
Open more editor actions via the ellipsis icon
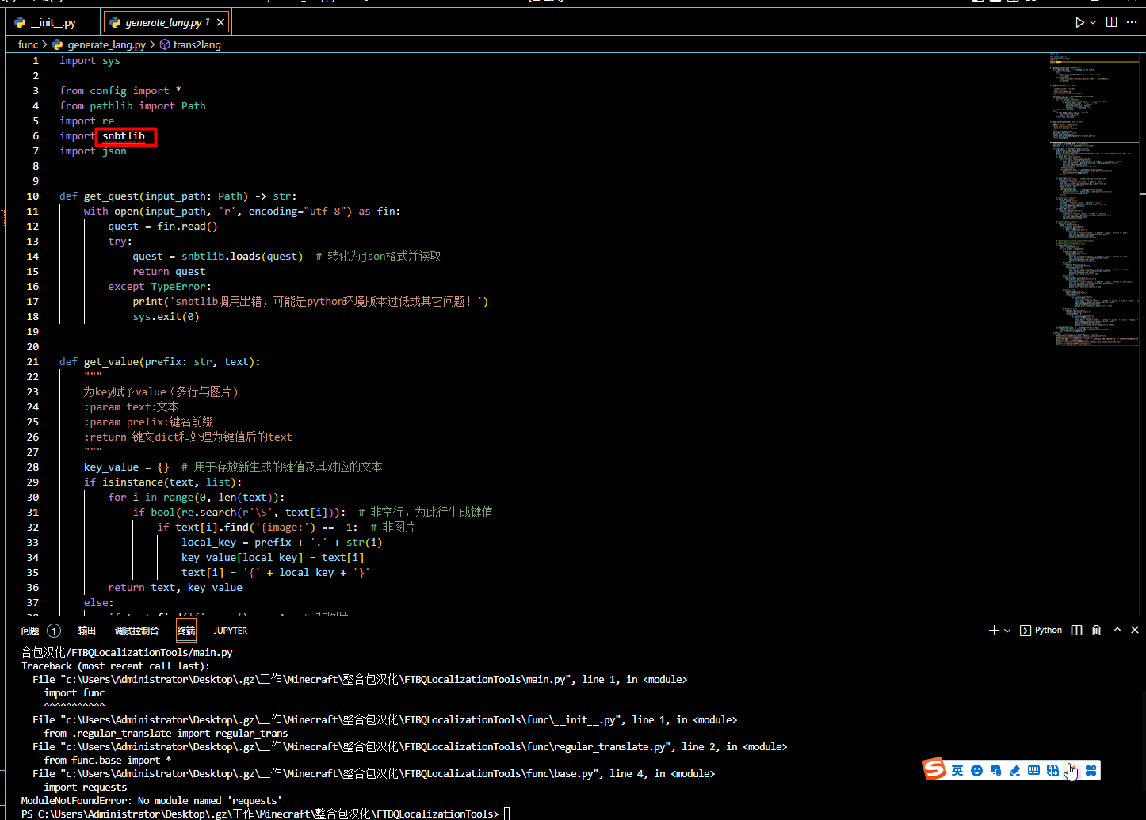[1132, 21]
